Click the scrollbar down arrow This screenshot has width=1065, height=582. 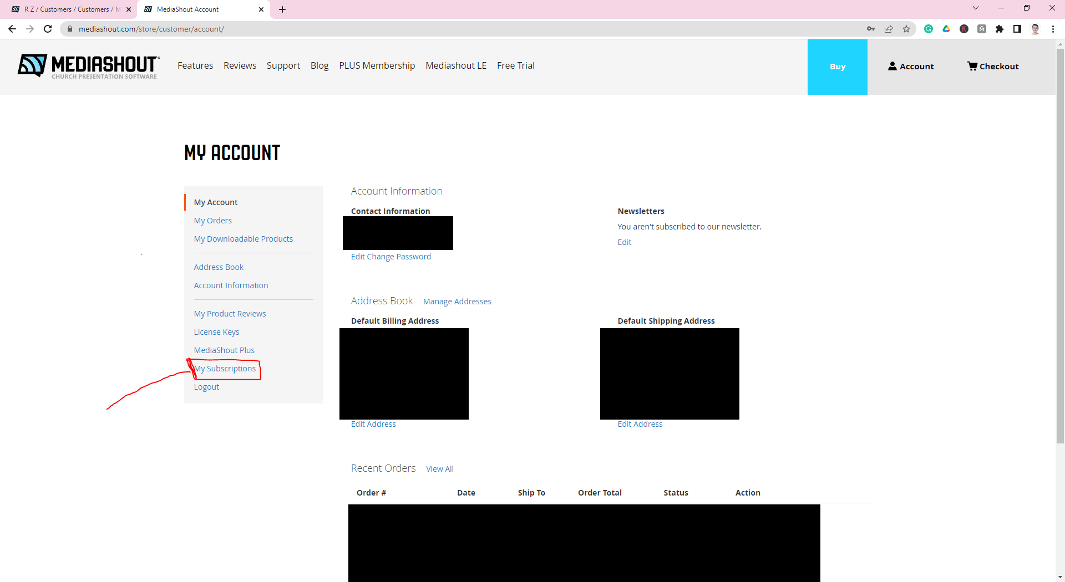pos(1060,577)
